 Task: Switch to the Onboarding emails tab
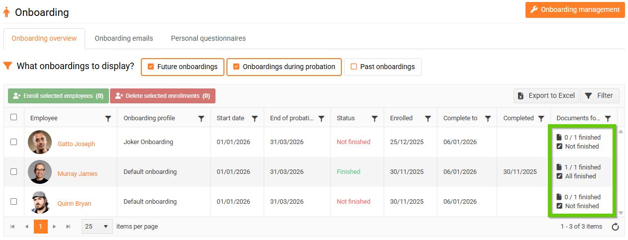point(124,38)
